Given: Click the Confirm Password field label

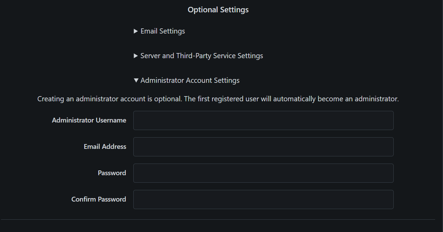Looking at the screenshot, I should click(x=98, y=199).
